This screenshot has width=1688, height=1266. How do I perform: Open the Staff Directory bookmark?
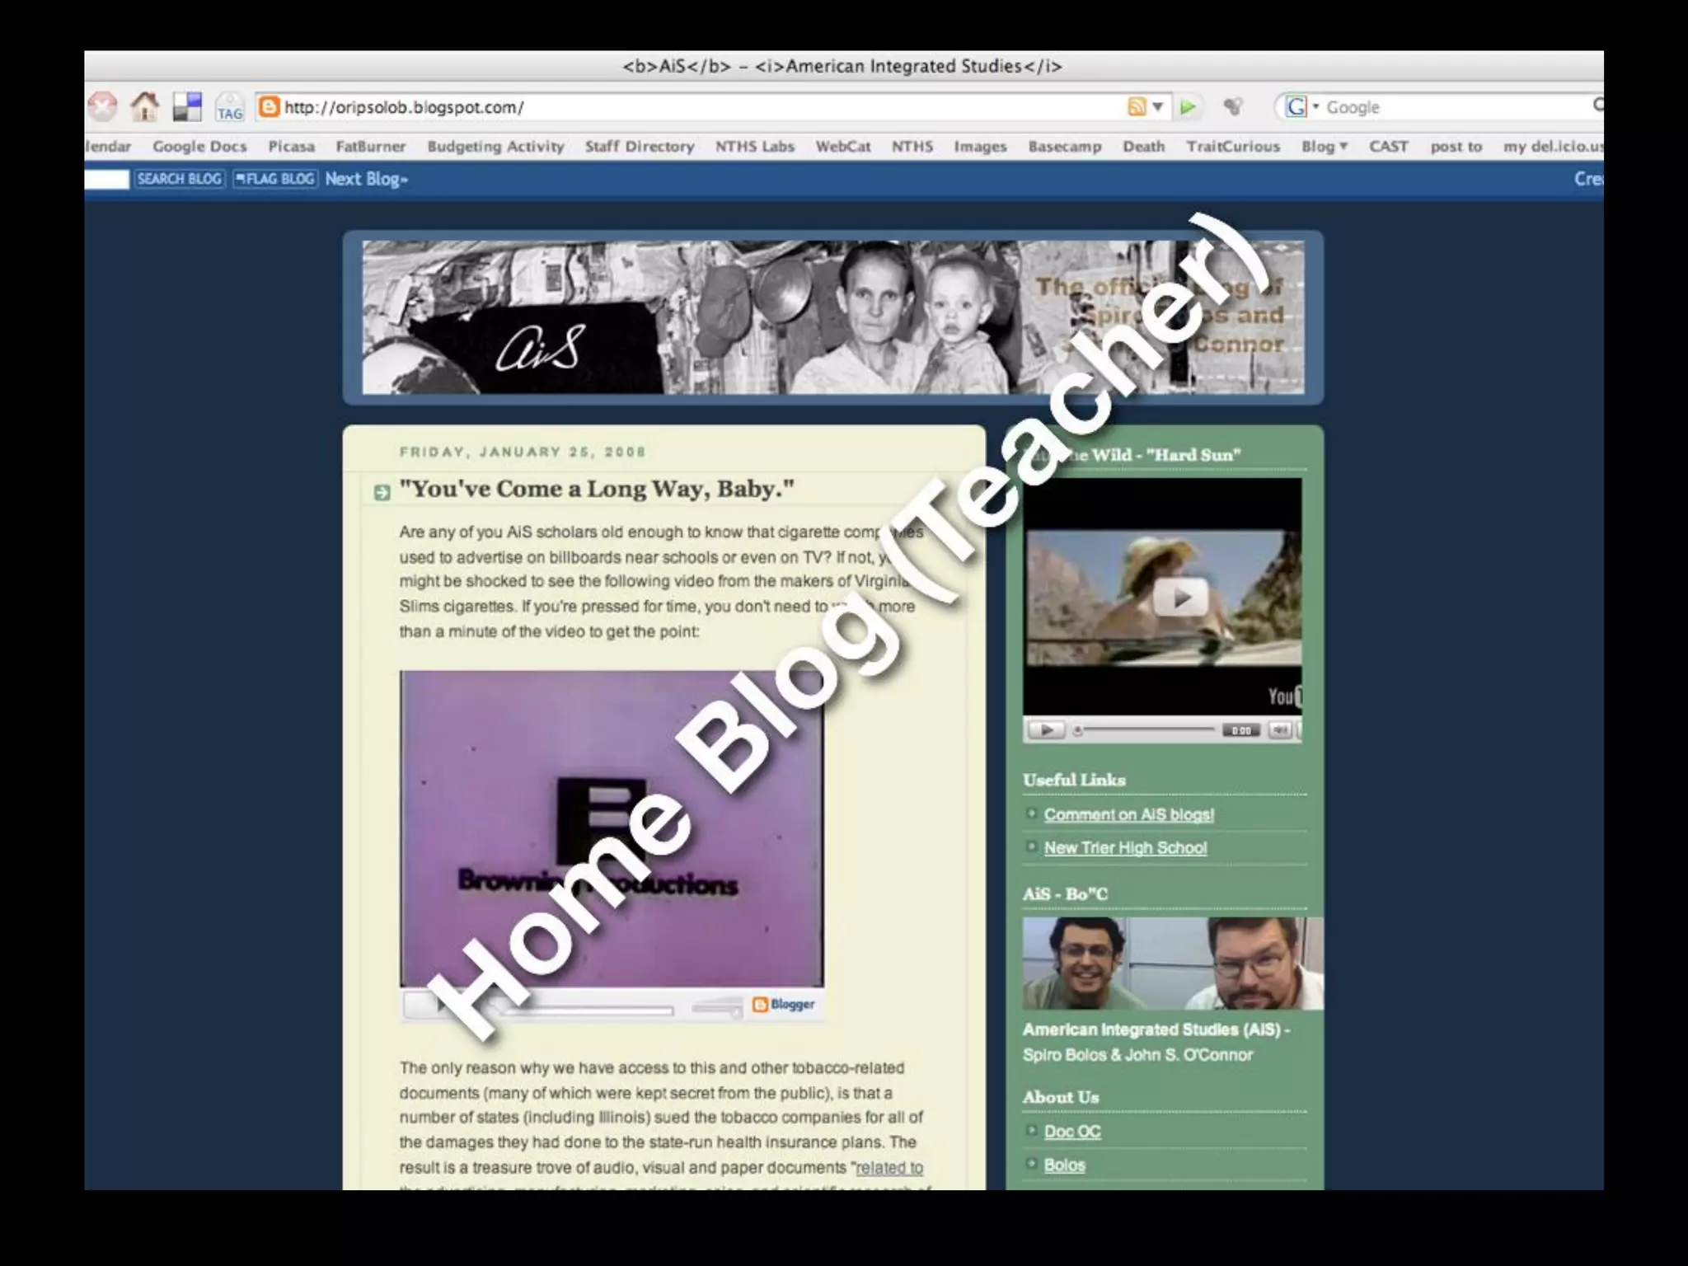pyautogui.click(x=640, y=147)
